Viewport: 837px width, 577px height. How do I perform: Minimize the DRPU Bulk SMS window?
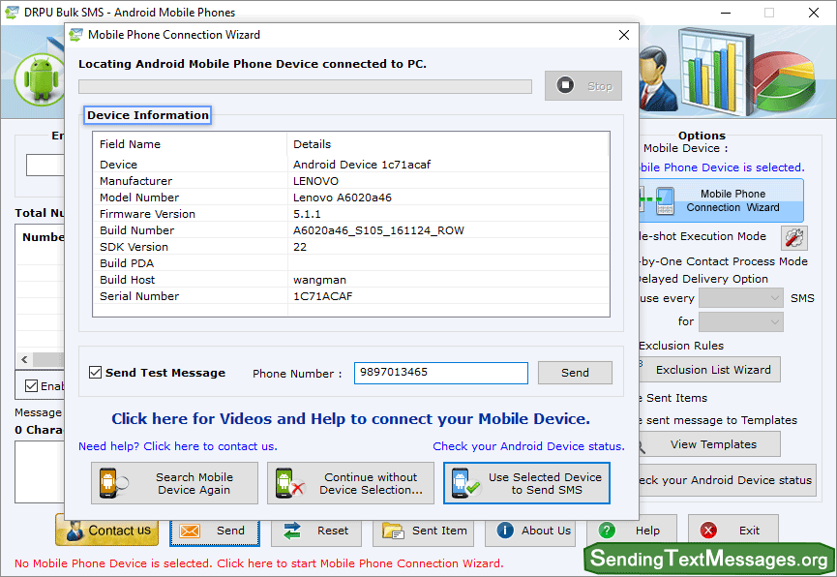[x=726, y=13]
